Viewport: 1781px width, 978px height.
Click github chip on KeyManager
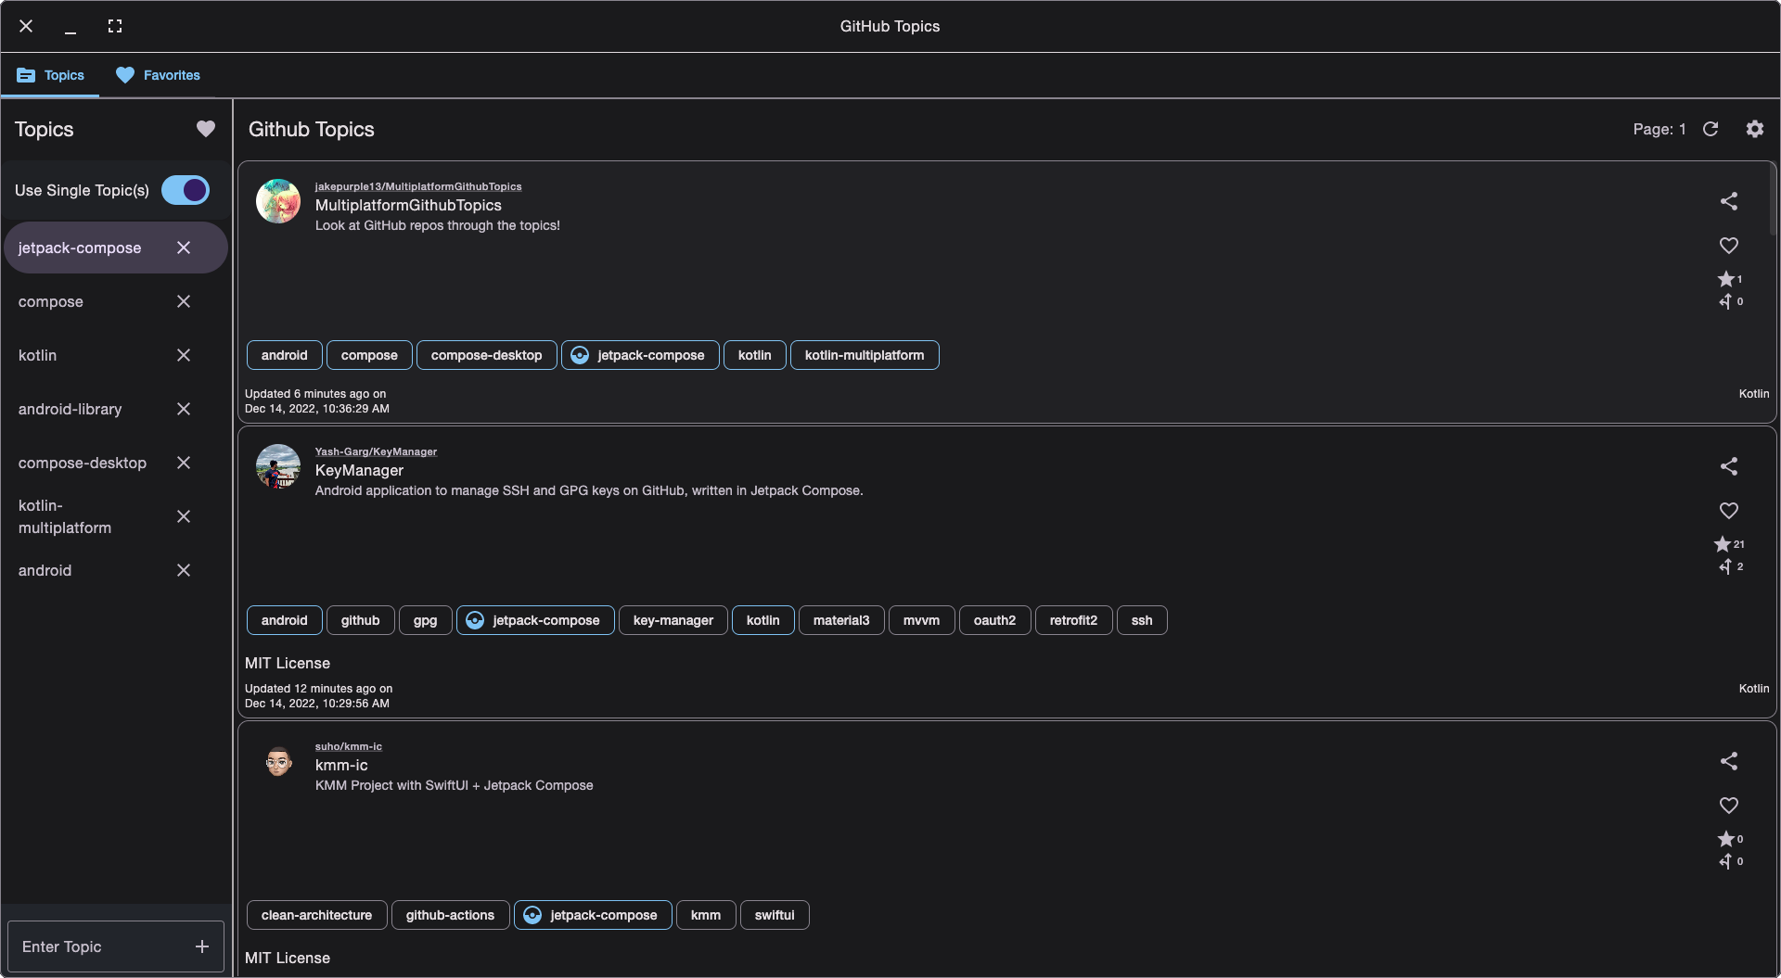[360, 620]
